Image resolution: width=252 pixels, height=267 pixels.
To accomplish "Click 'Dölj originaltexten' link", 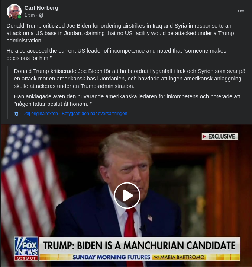I will (40, 114).
